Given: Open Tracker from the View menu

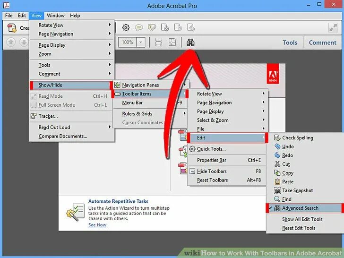Looking at the screenshot, I should pyautogui.click(x=71, y=116).
